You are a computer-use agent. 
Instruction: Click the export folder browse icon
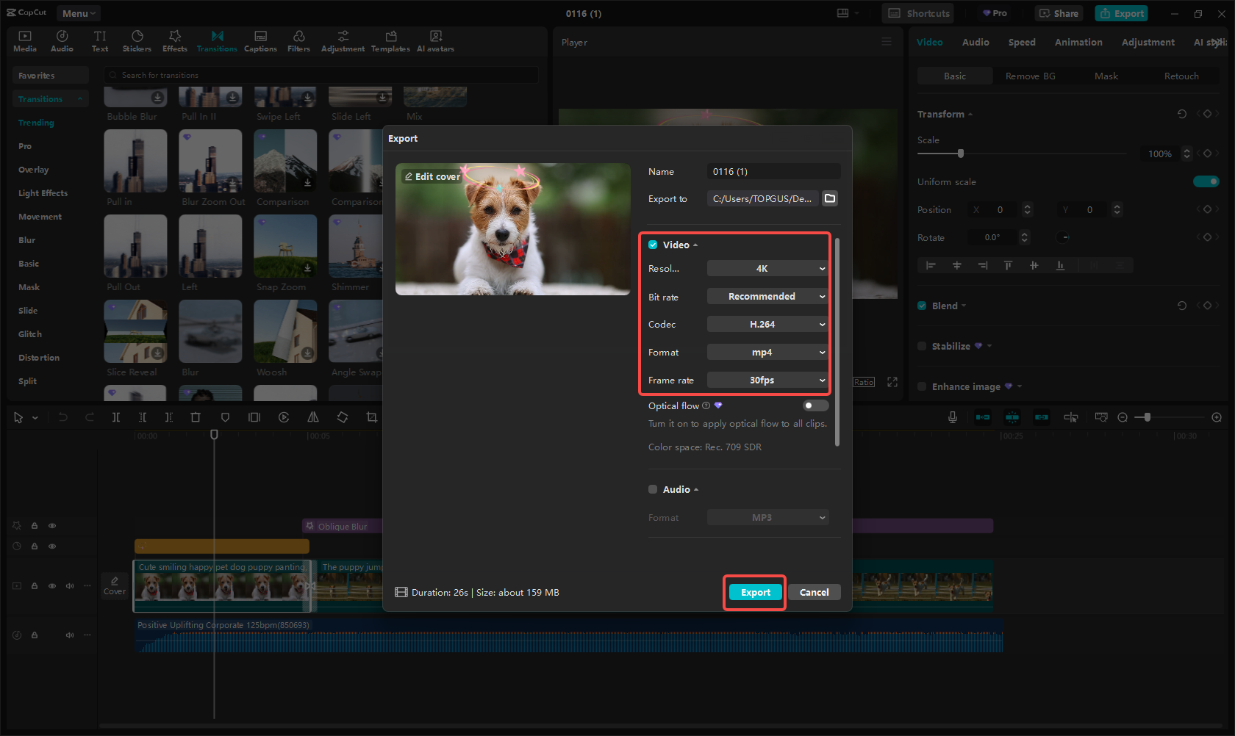coord(830,198)
